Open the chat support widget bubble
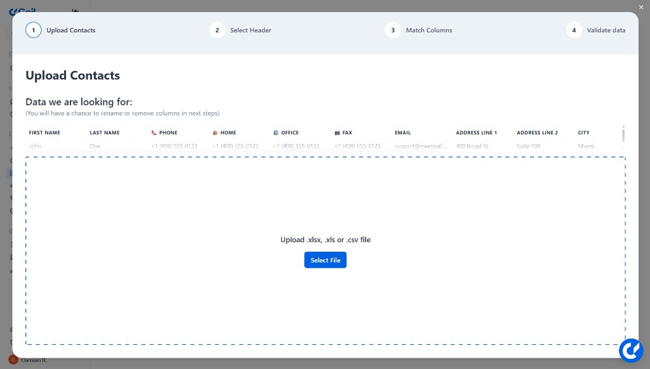The width and height of the screenshot is (650, 369). pos(631,350)
